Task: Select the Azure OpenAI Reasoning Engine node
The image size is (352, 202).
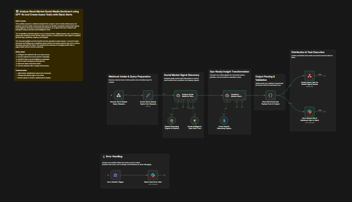Action: tap(224, 120)
